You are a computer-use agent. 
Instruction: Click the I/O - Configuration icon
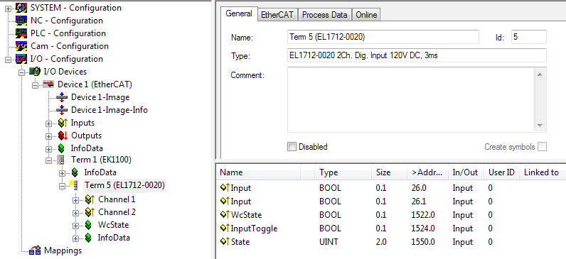21,59
